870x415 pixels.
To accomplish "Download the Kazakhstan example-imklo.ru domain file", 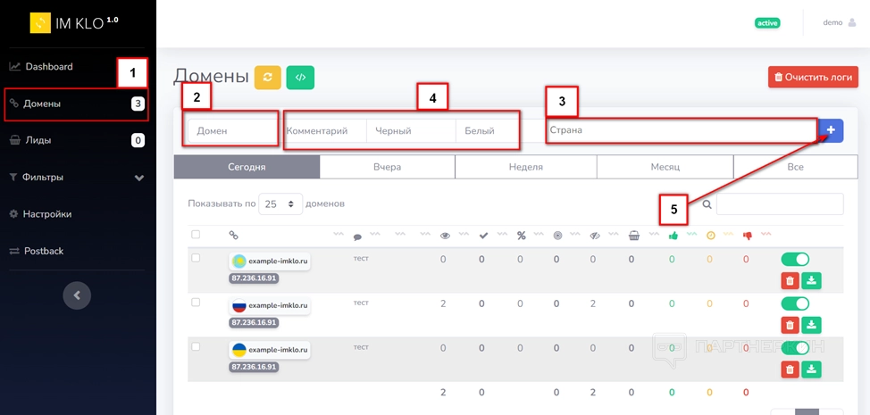I will 811,281.
